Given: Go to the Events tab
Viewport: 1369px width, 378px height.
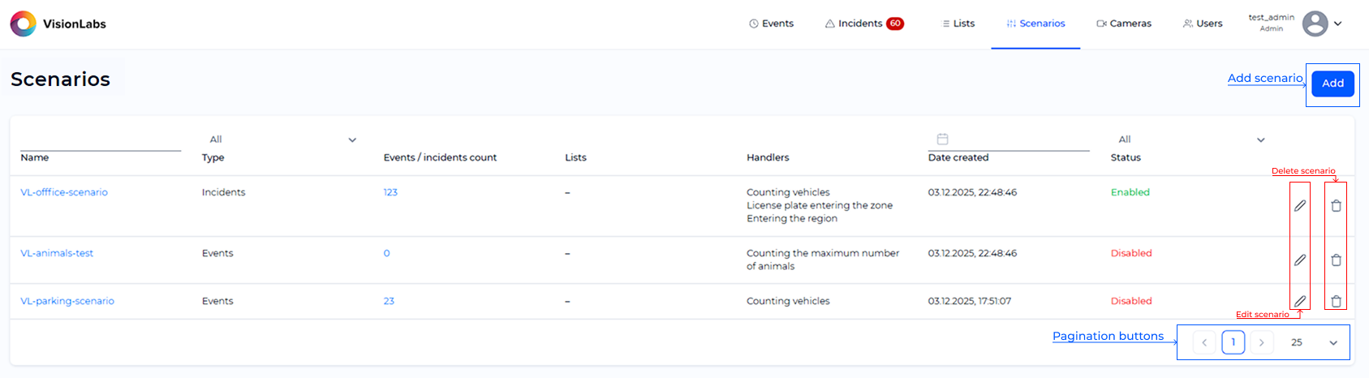Looking at the screenshot, I should pos(771,24).
